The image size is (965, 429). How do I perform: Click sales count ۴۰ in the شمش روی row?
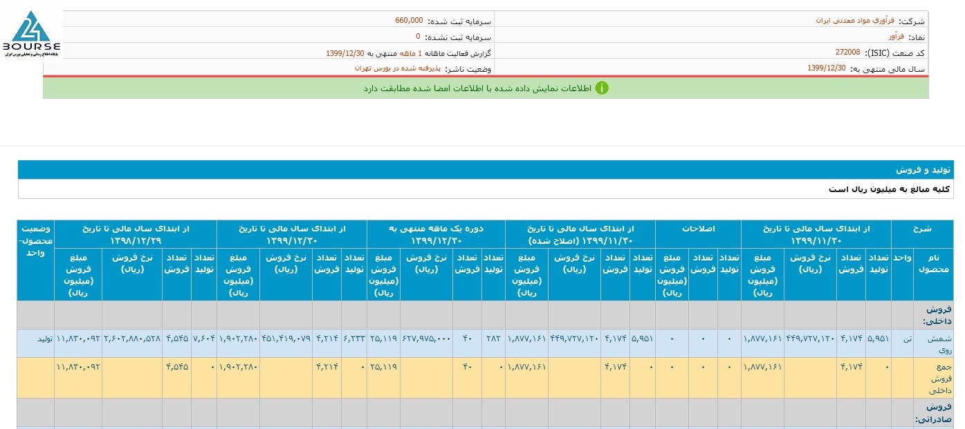coord(466,339)
